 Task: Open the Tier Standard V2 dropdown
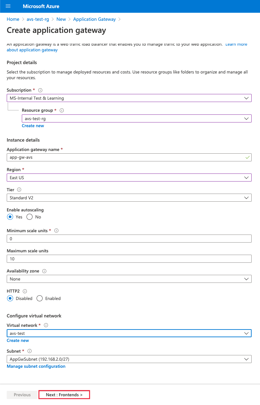(129, 198)
